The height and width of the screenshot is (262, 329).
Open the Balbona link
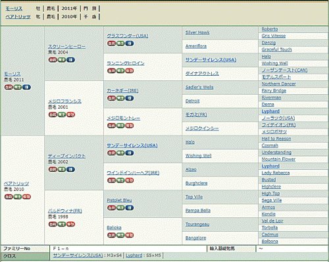tap(270, 242)
